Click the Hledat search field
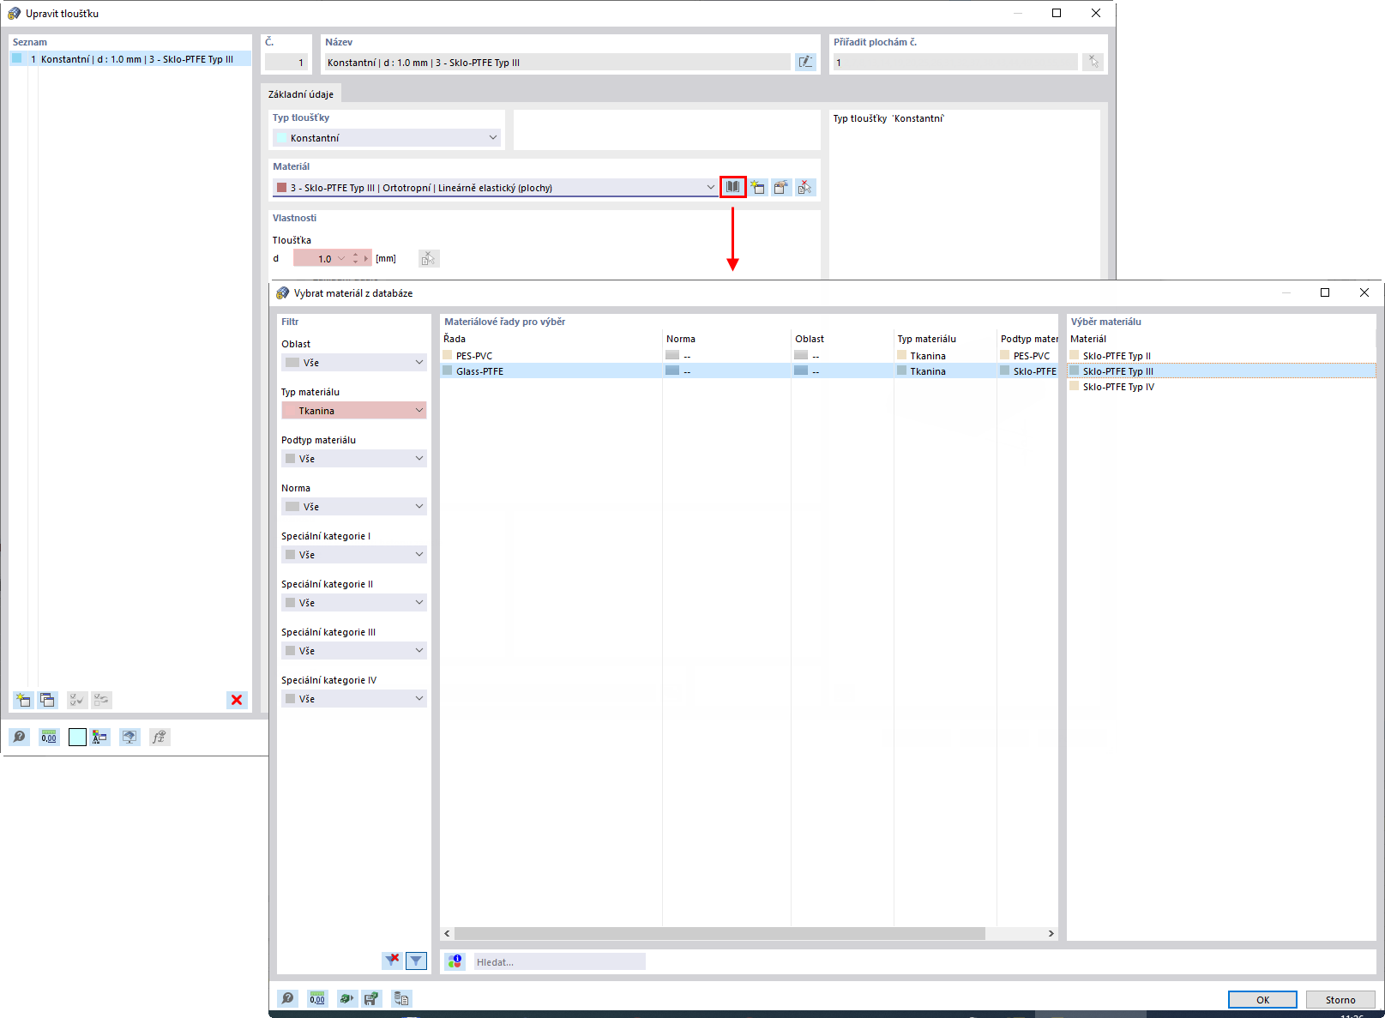1385x1018 pixels. (x=558, y=962)
